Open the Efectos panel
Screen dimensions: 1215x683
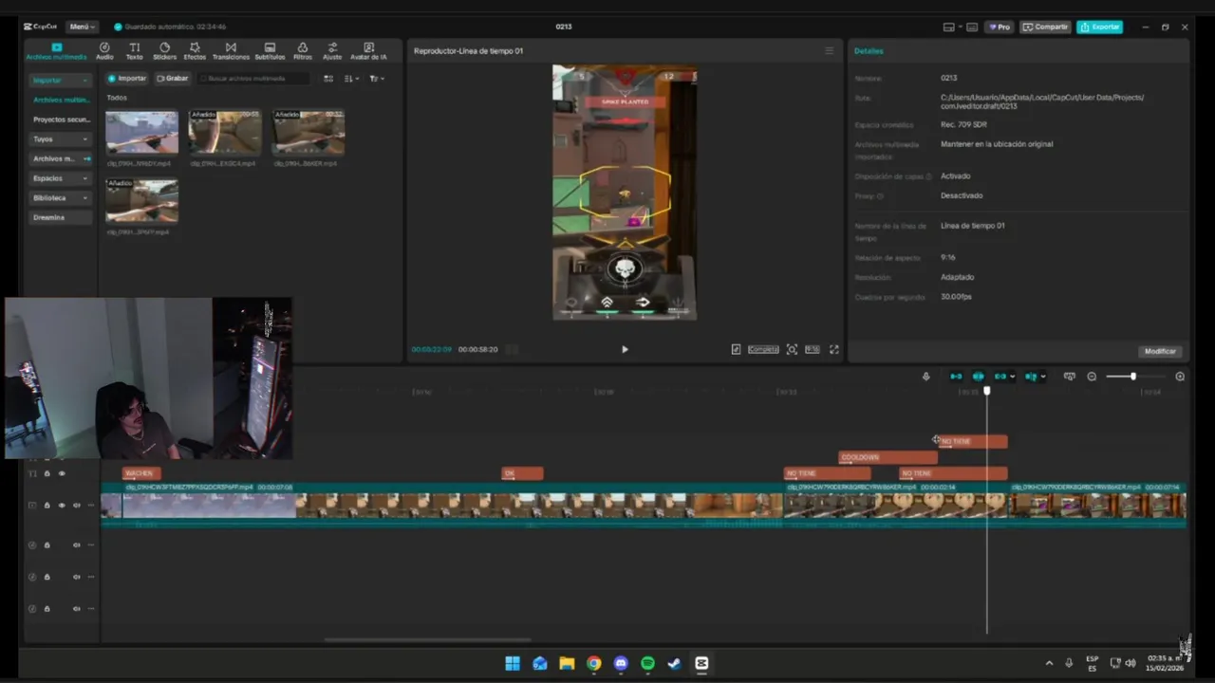click(x=195, y=51)
